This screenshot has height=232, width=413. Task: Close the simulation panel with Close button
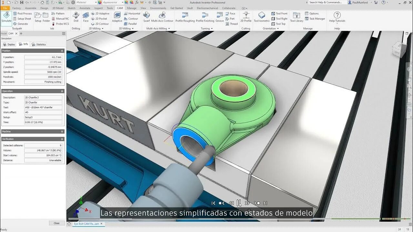[57, 223]
